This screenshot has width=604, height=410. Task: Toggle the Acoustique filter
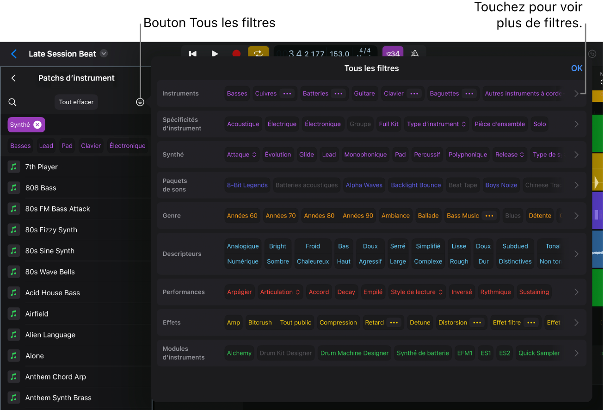[x=243, y=124]
